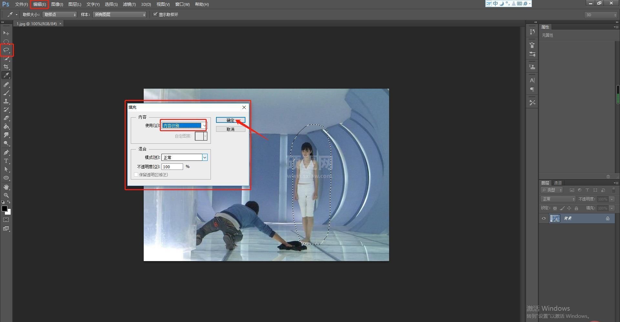620x322 pixels.
Task: Toggle the layer filter on/off switch
Action: pyautogui.click(x=614, y=190)
